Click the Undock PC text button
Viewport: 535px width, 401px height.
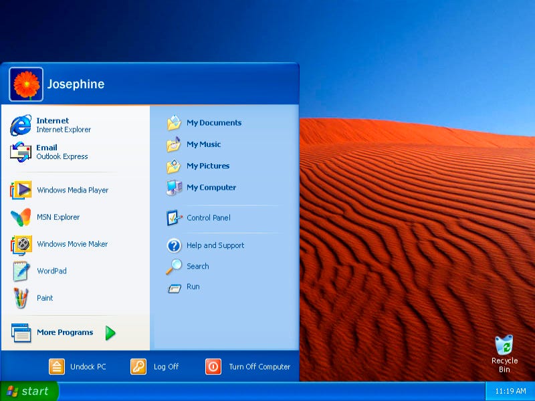[88, 366]
